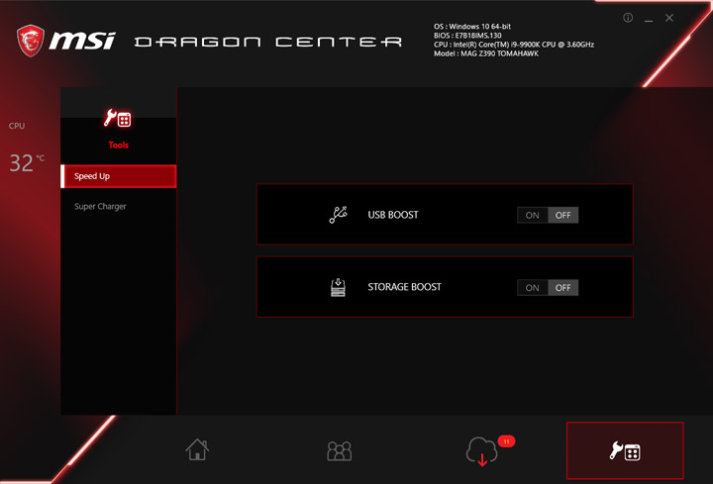Click the Tools wrench icon above sidebar

[118, 118]
